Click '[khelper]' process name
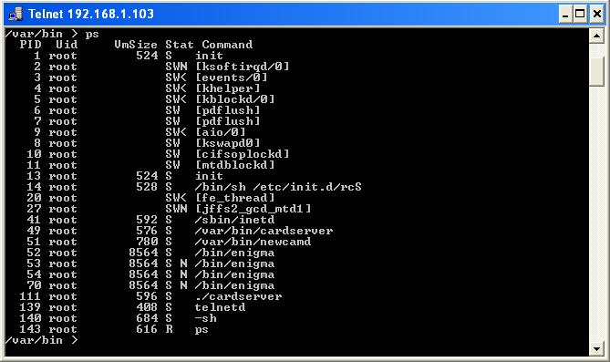This screenshot has height=362, width=610. pos(228,88)
